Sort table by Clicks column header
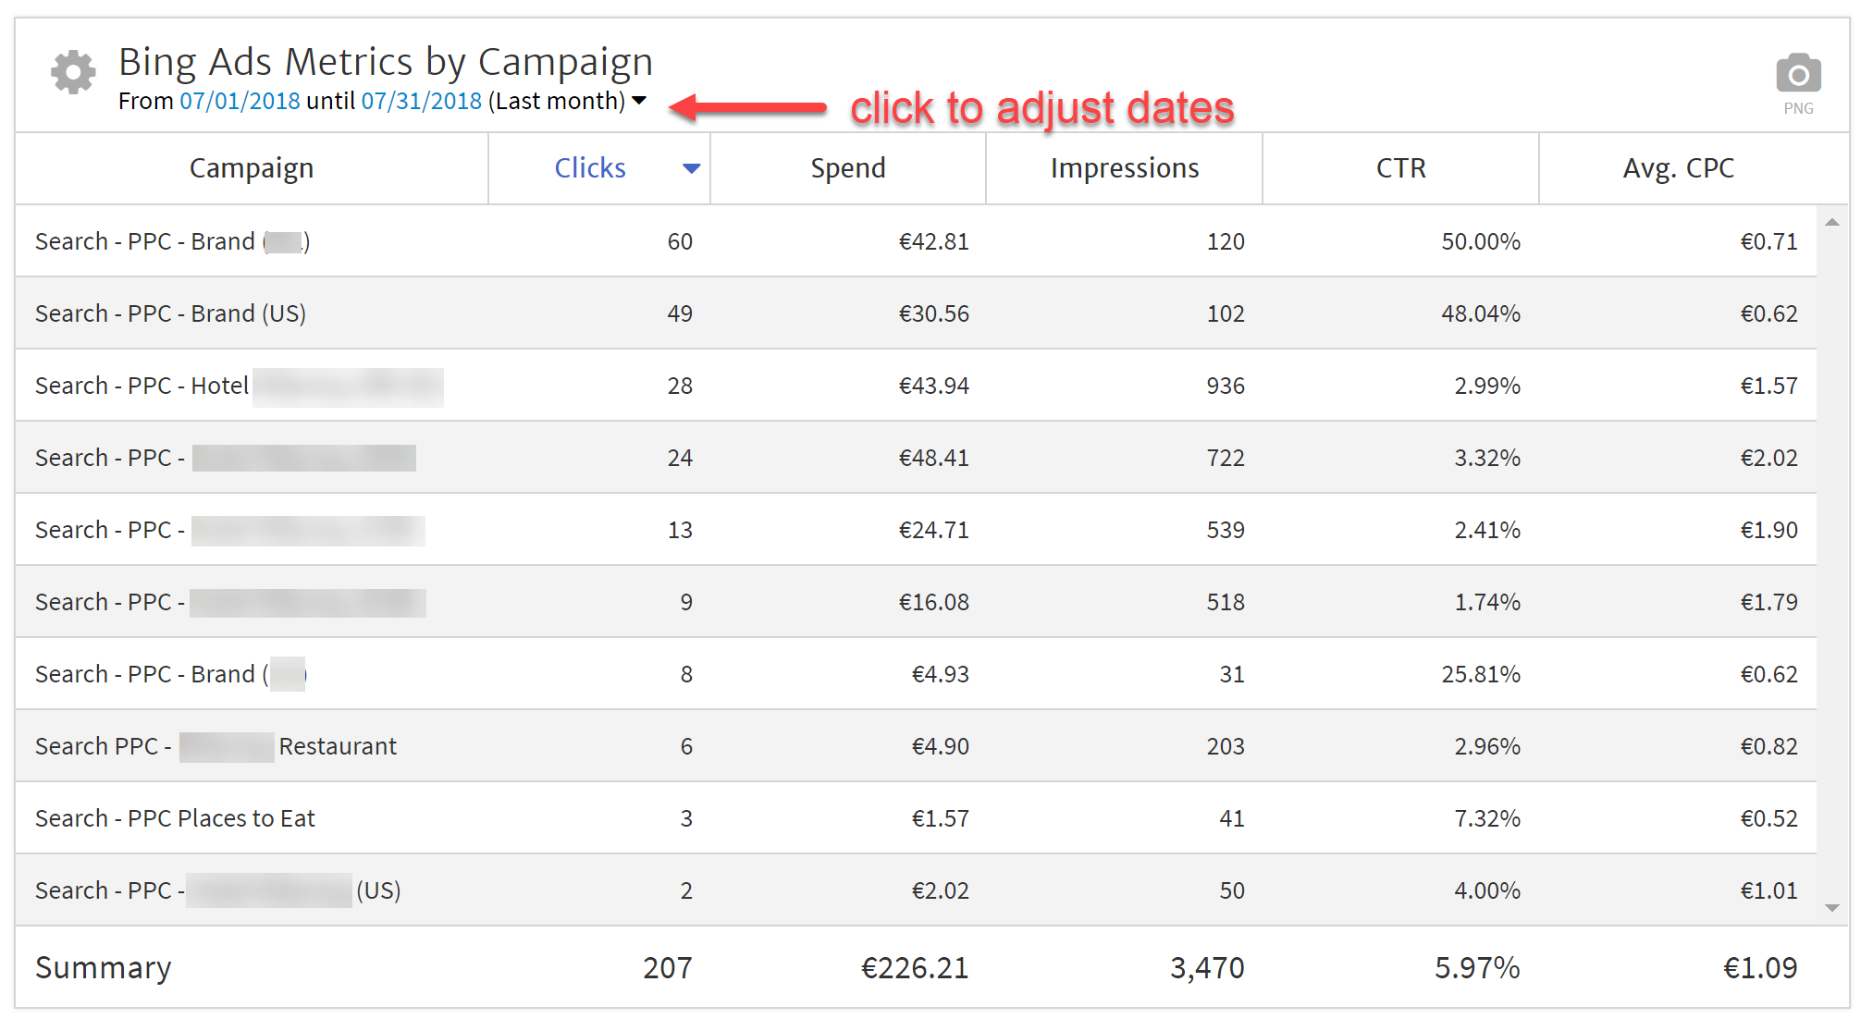This screenshot has width=1873, height=1031. (590, 168)
